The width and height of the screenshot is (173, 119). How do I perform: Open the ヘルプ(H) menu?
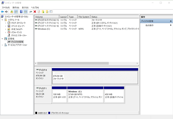[x=35, y=8]
